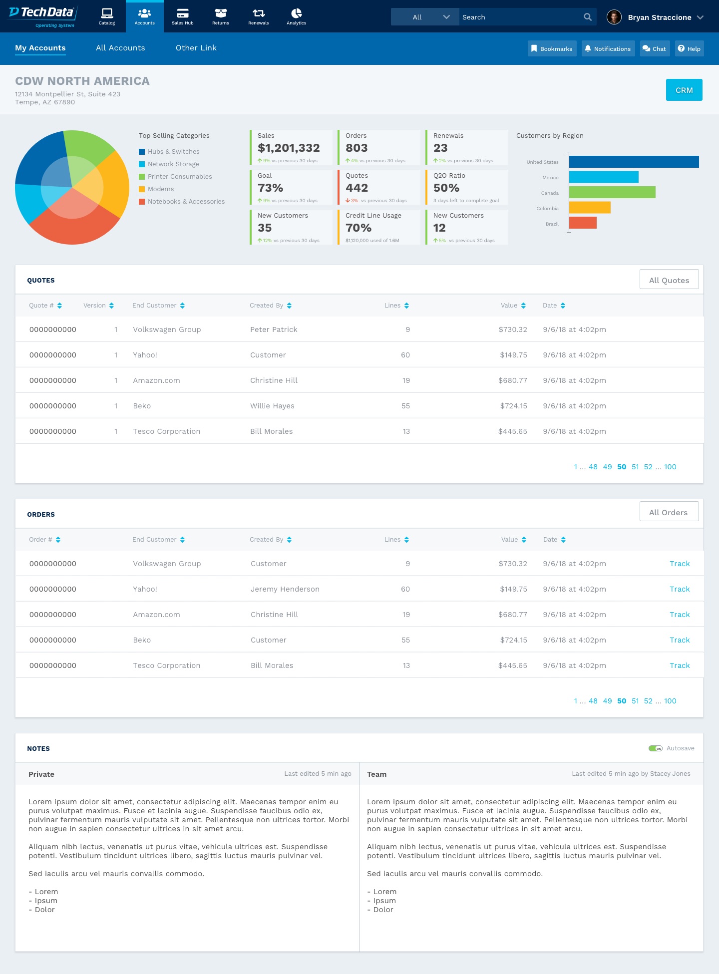Image resolution: width=719 pixels, height=974 pixels.
Task: Open All Orders
Action: [x=669, y=512]
